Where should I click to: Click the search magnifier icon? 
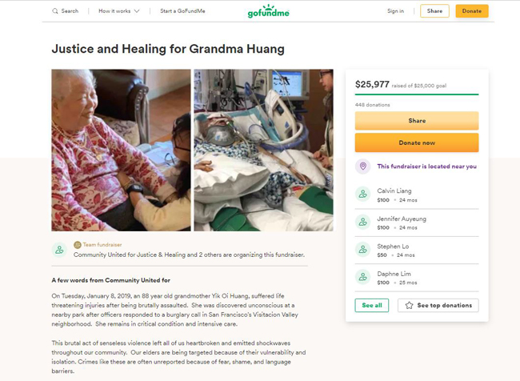point(54,11)
